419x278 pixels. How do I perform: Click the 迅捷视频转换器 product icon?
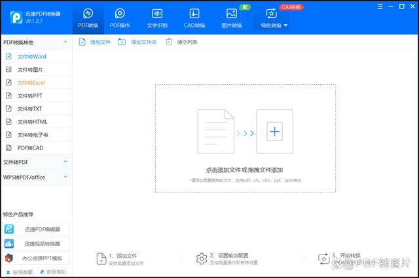(x=9, y=243)
